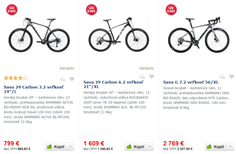The width and height of the screenshot is (236, 154).
Task: Click Kúpiť for Sava 29 Carbon 6.2
Action: [x=136, y=147]
